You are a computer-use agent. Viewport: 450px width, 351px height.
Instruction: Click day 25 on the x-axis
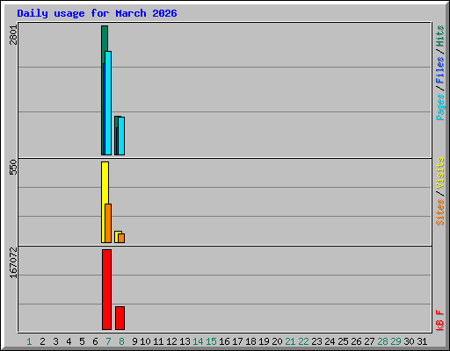pos(343,341)
